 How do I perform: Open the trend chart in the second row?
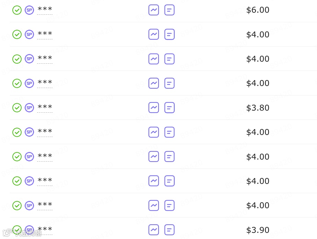coord(154,34)
